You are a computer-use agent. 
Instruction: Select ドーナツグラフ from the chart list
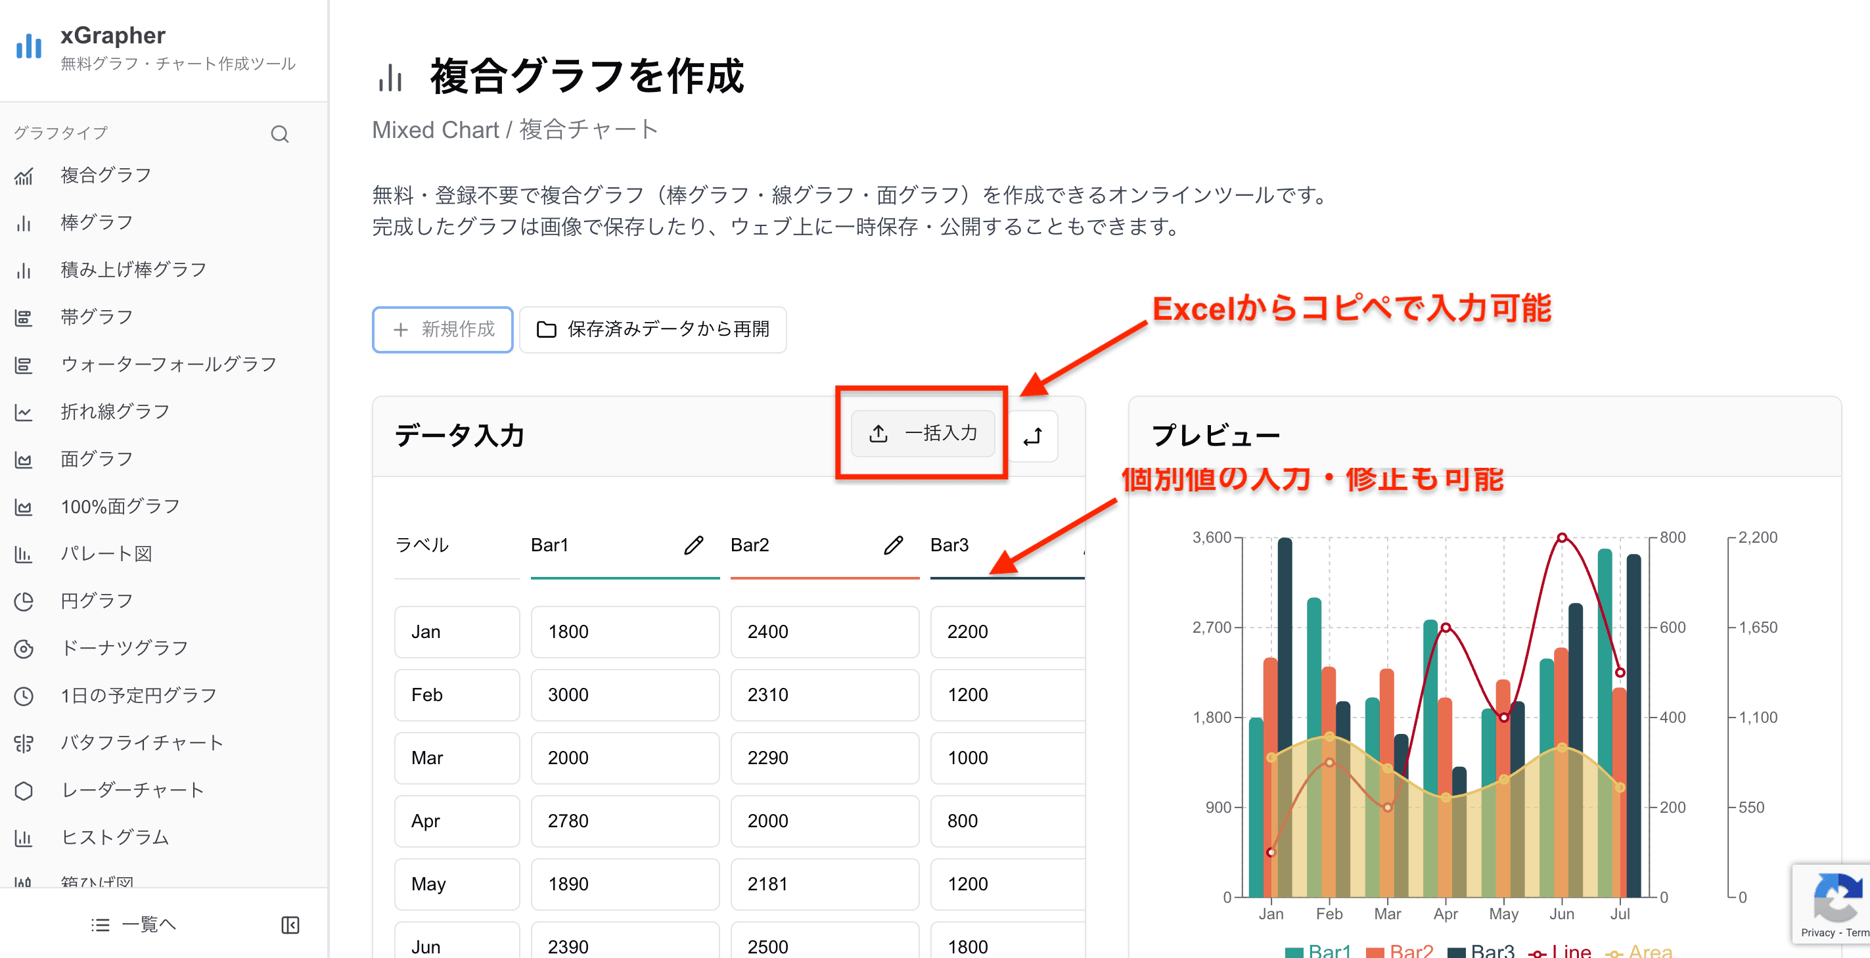(24, 647)
